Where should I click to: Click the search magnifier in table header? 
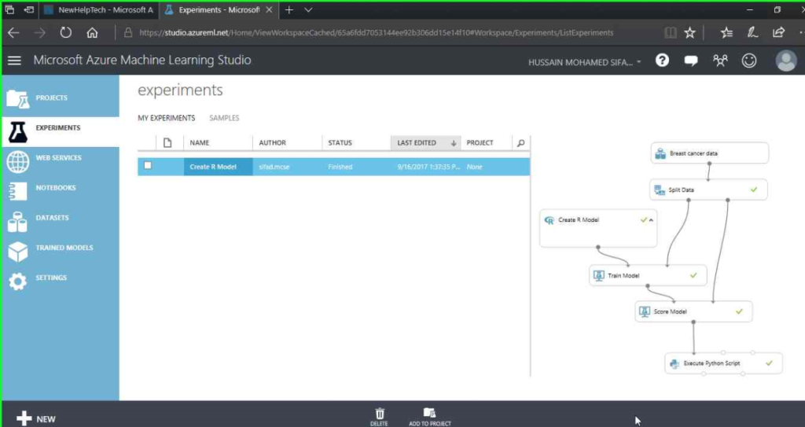point(520,143)
